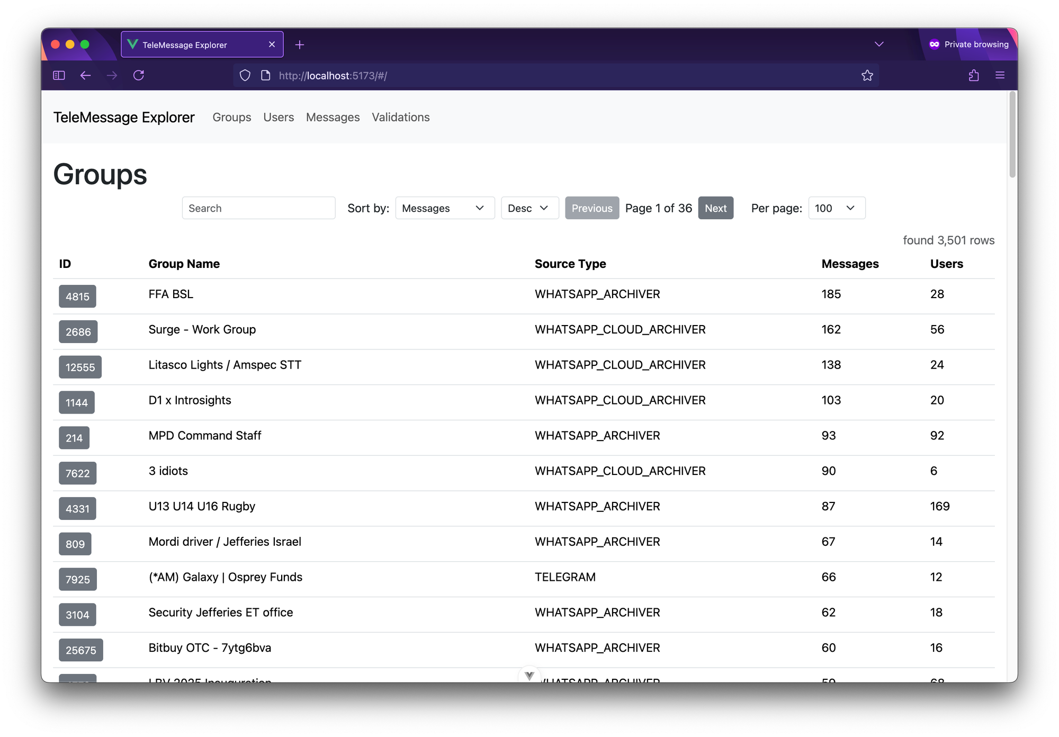Click the browser reload icon
Image resolution: width=1059 pixels, height=737 pixels.
[x=139, y=75]
